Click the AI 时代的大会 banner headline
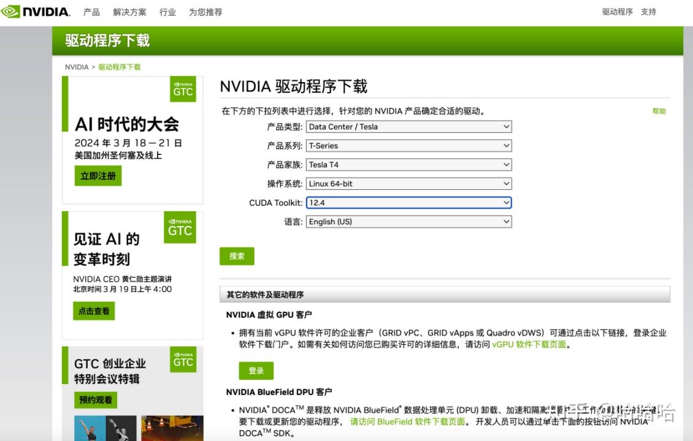Viewport: 693px width, 441px height. click(x=127, y=124)
